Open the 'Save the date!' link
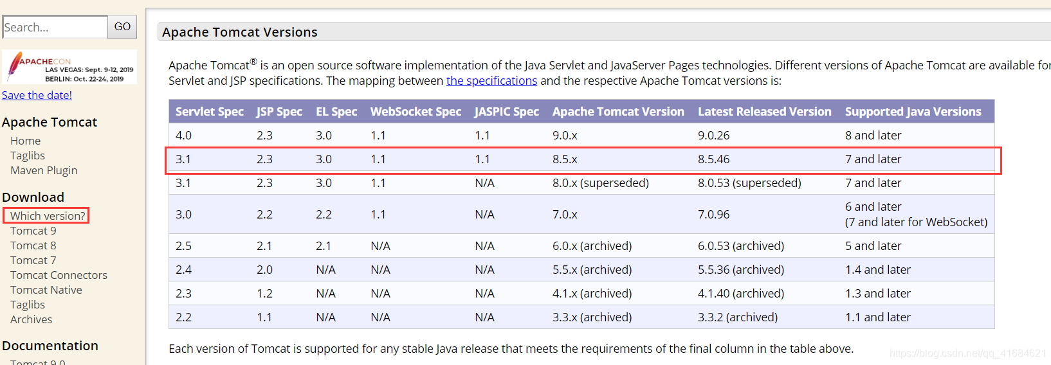The image size is (1051, 365). click(37, 95)
